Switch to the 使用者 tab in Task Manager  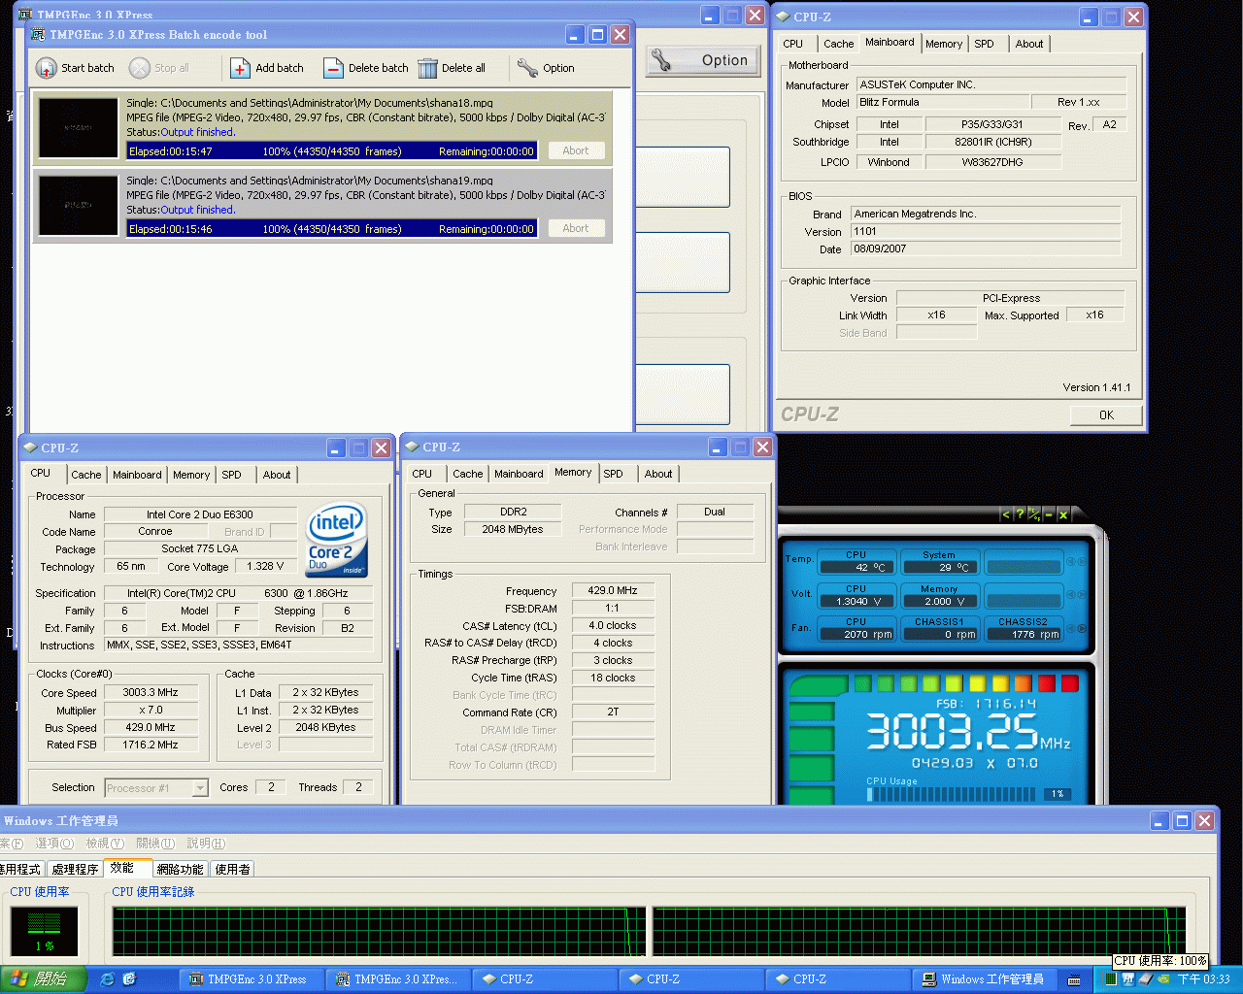pos(232,870)
